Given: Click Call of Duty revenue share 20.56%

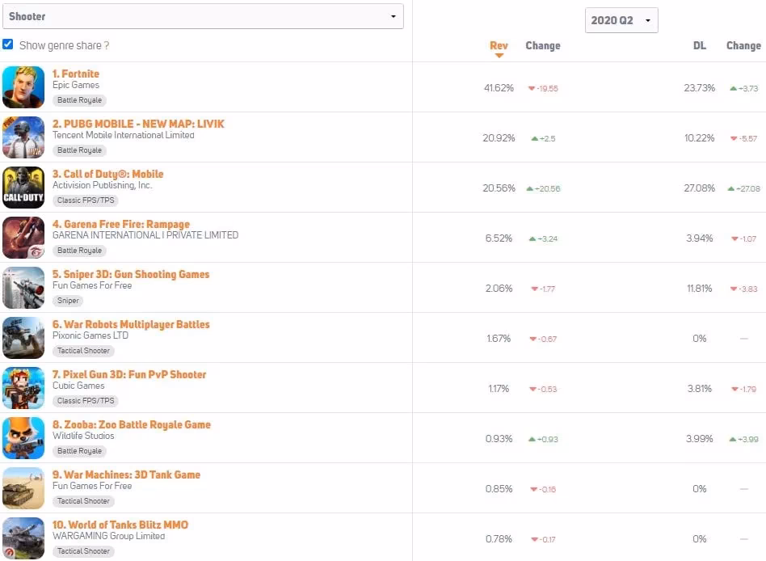Looking at the screenshot, I should [x=499, y=188].
